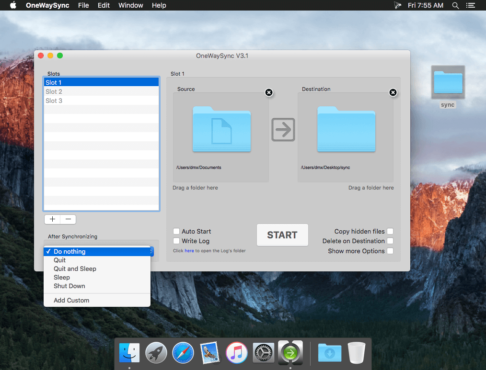Select Slot 1 in the Slots list

[x=101, y=82]
